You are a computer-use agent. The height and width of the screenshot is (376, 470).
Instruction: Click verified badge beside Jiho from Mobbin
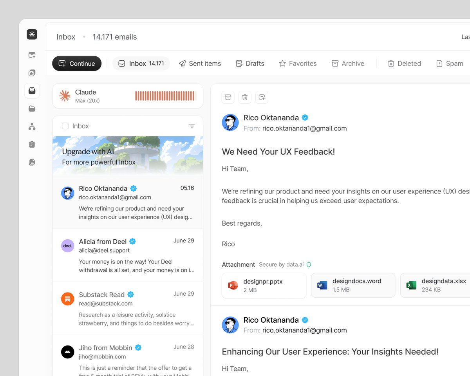tap(138, 347)
